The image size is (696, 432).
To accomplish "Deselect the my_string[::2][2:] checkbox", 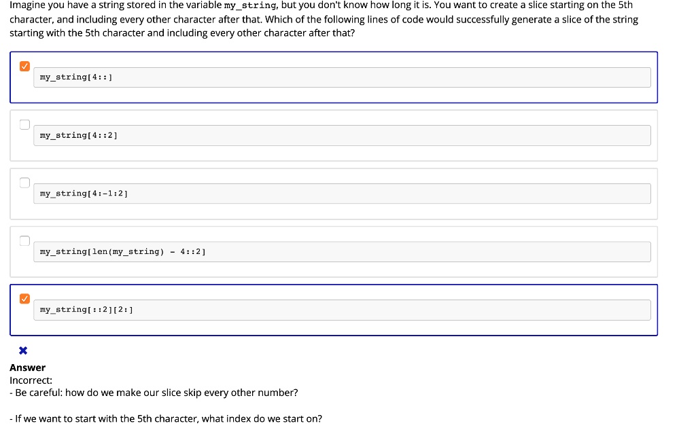I will [x=25, y=298].
